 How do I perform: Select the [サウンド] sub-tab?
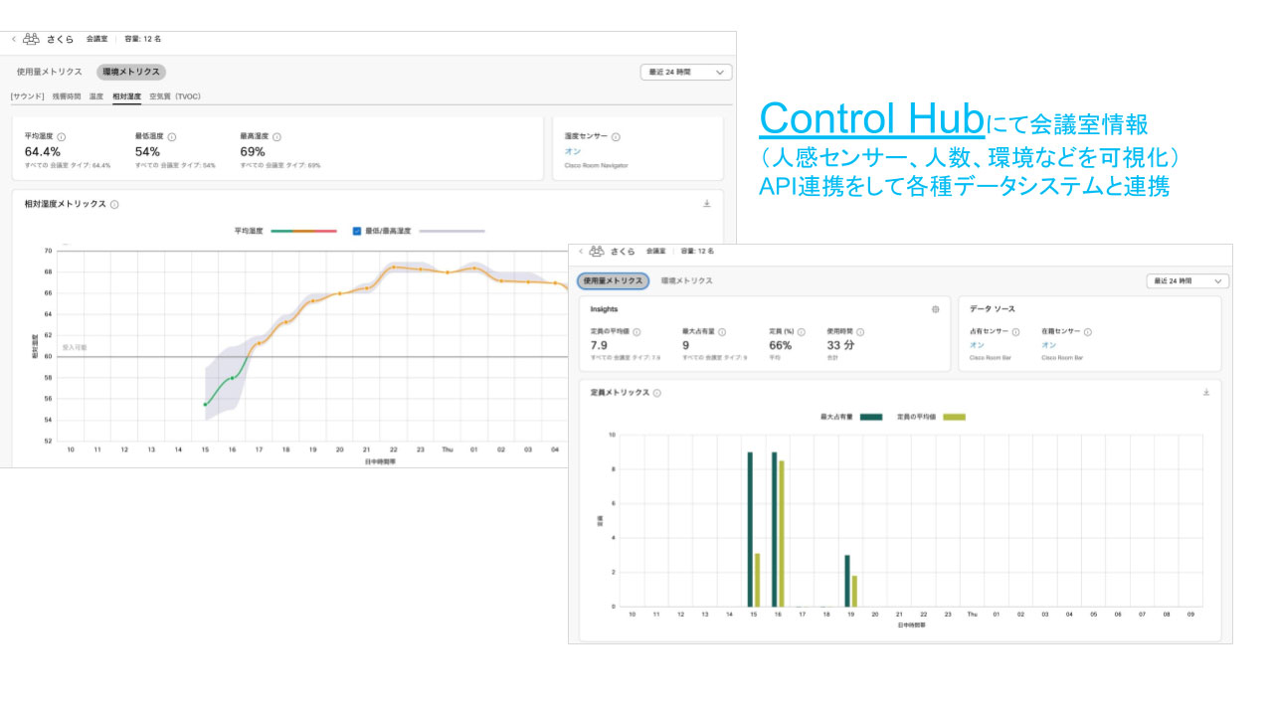[28, 96]
